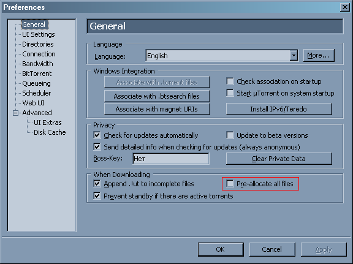
Task: Click Associate with magnet URIs
Action: 157,109
